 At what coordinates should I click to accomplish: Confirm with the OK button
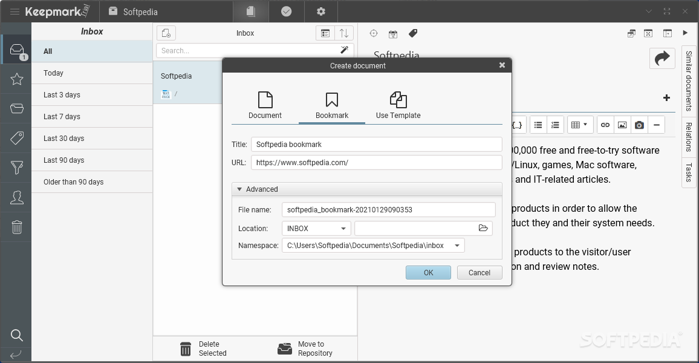coord(428,272)
